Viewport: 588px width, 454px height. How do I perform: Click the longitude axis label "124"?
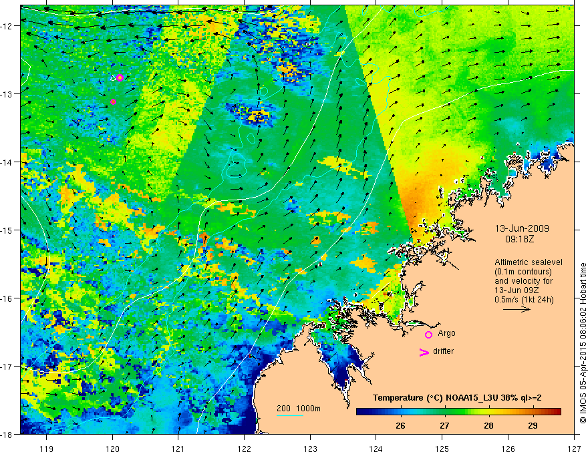click(x=376, y=449)
